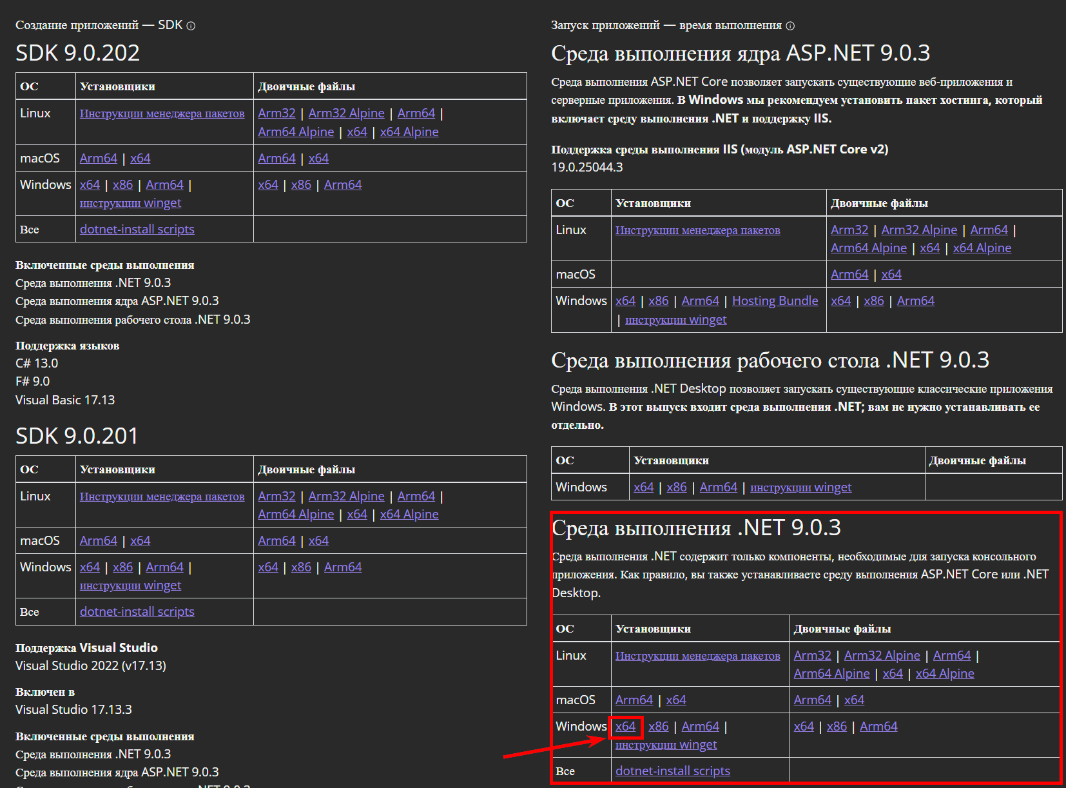The image size is (1066, 788).
Task: Download Windows Arm64 binary for .NET Runtime 9.0.3
Action: [878, 727]
